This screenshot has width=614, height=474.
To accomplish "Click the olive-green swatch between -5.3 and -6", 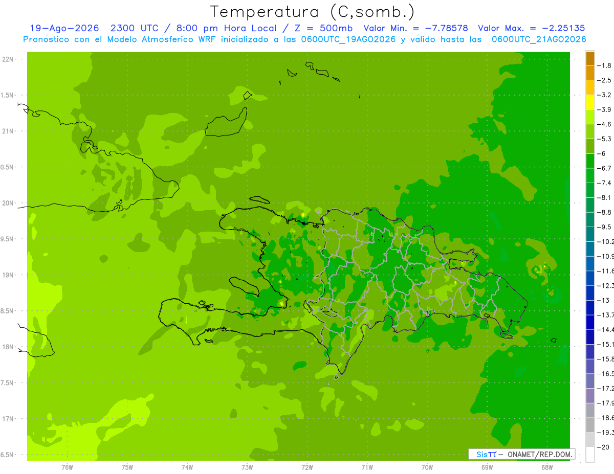I will tap(590, 146).
